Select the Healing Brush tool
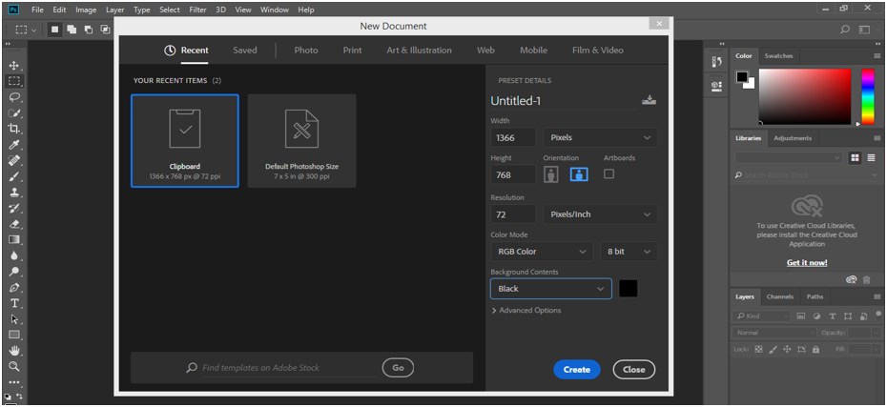The image size is (887, 407). click(x=14, y=160)
